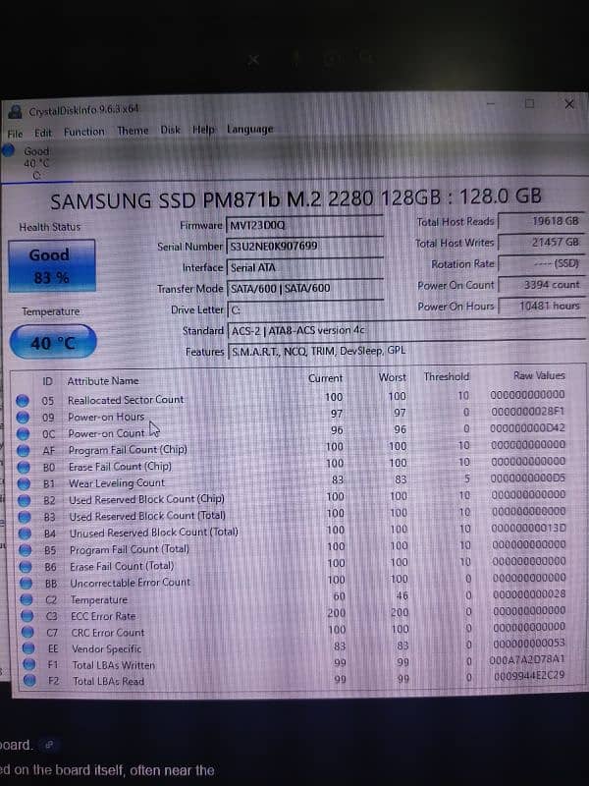The width and height of the screenshot is (589, 786).
Task: Click raw value 0000000028F1 of Power-on Hours
Action: pos(528,412)
